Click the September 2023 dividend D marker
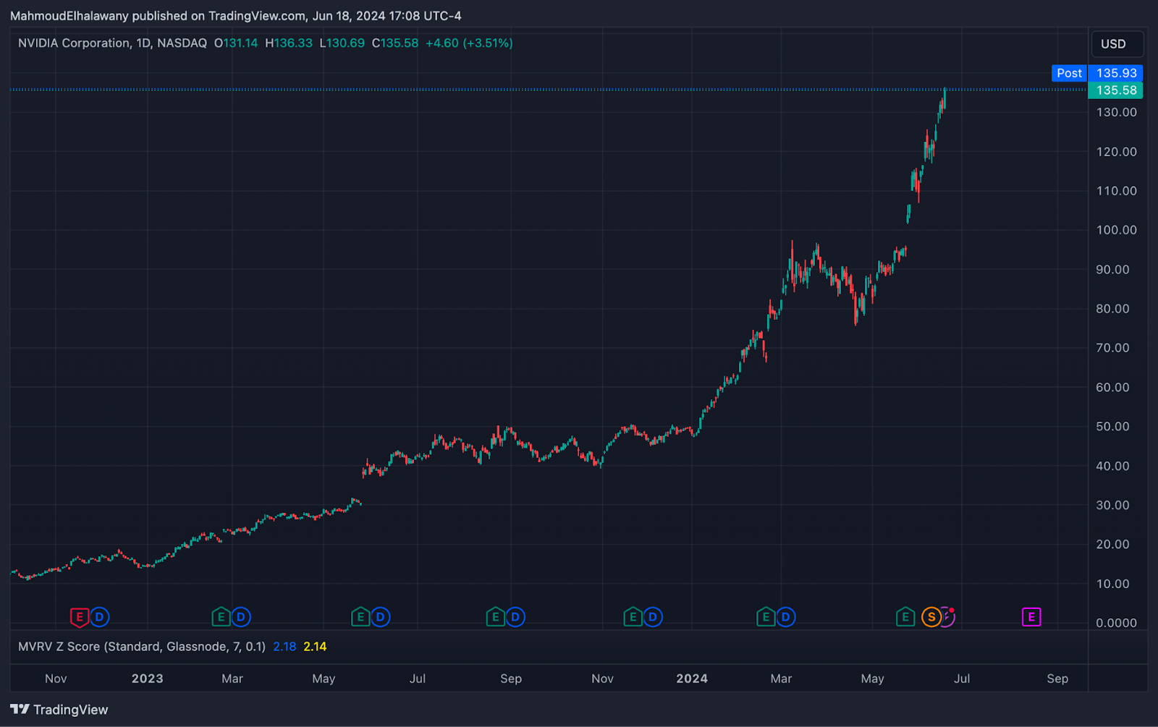 [515, 617]
